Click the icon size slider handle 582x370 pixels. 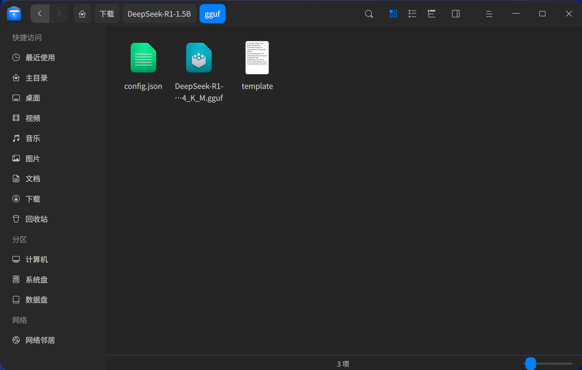coord(530,363)
